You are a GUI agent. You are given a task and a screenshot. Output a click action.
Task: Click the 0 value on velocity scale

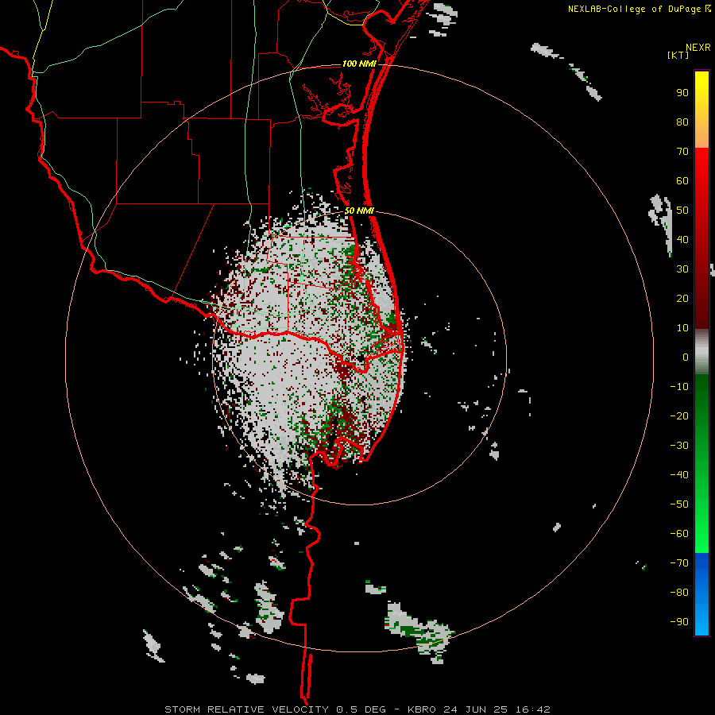tap(686, 357)
